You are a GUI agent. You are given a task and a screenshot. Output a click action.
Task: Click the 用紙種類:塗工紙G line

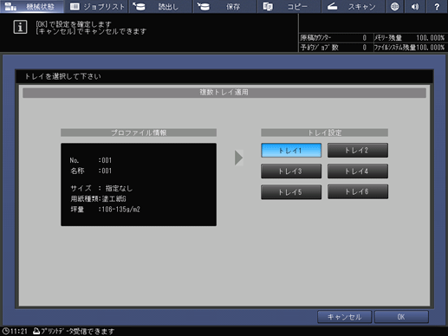point(98,199)
